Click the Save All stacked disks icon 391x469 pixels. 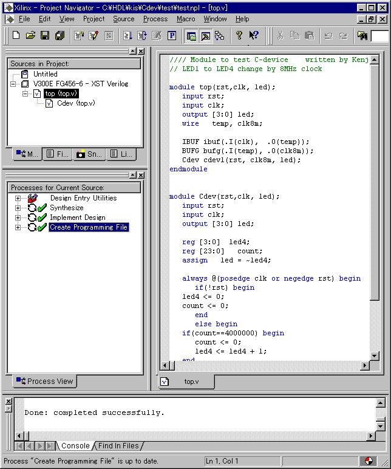click(59, 36)
